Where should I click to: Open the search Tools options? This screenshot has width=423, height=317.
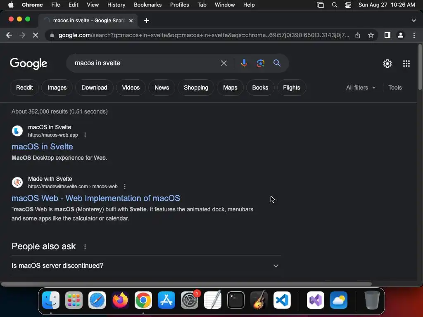click(395, 88)
